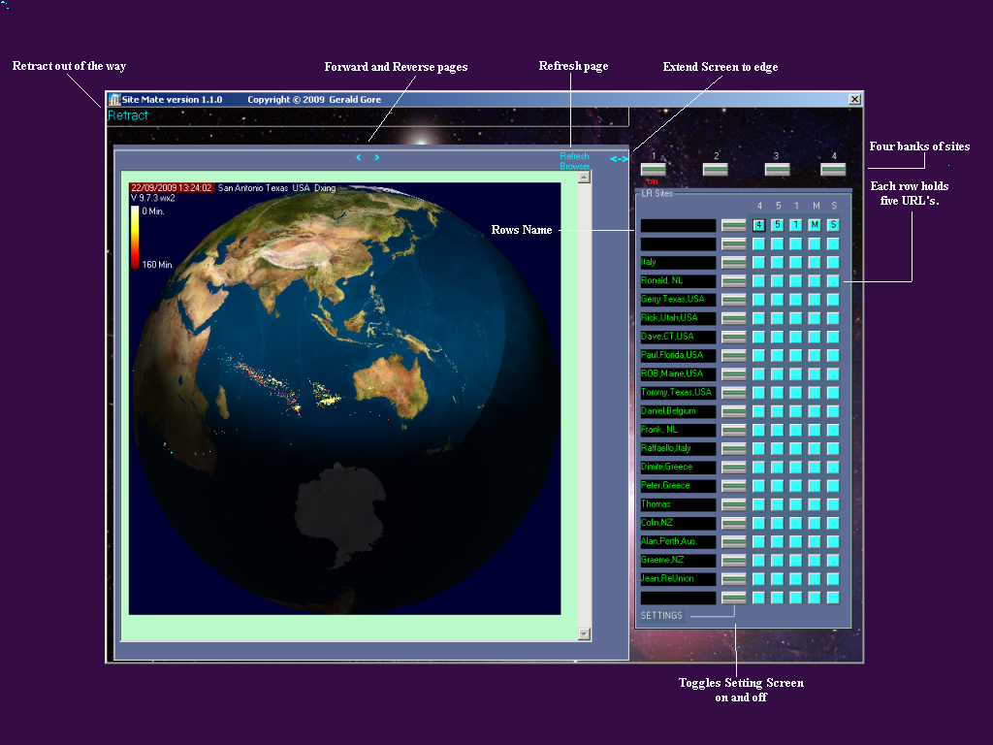Image resolution: width=993 pixels, height=745 pixels.
Task: Click the 'San Antonio Texas USA Dxing' map caption
Action: coord(276,188)
